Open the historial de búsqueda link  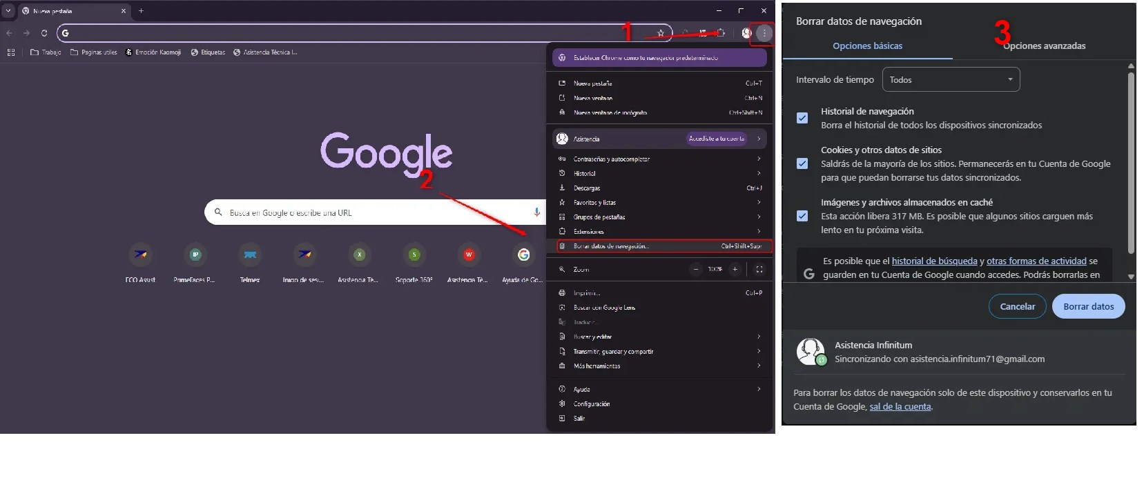pyautogui.click(x=934, y=261)
